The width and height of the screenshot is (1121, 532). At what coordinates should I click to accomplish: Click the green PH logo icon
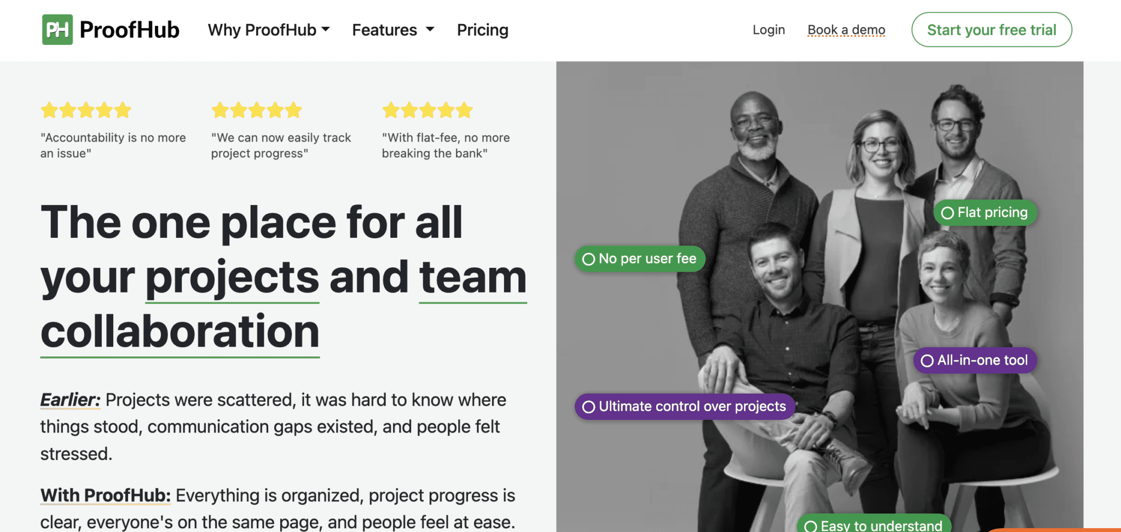click(57, 30)
